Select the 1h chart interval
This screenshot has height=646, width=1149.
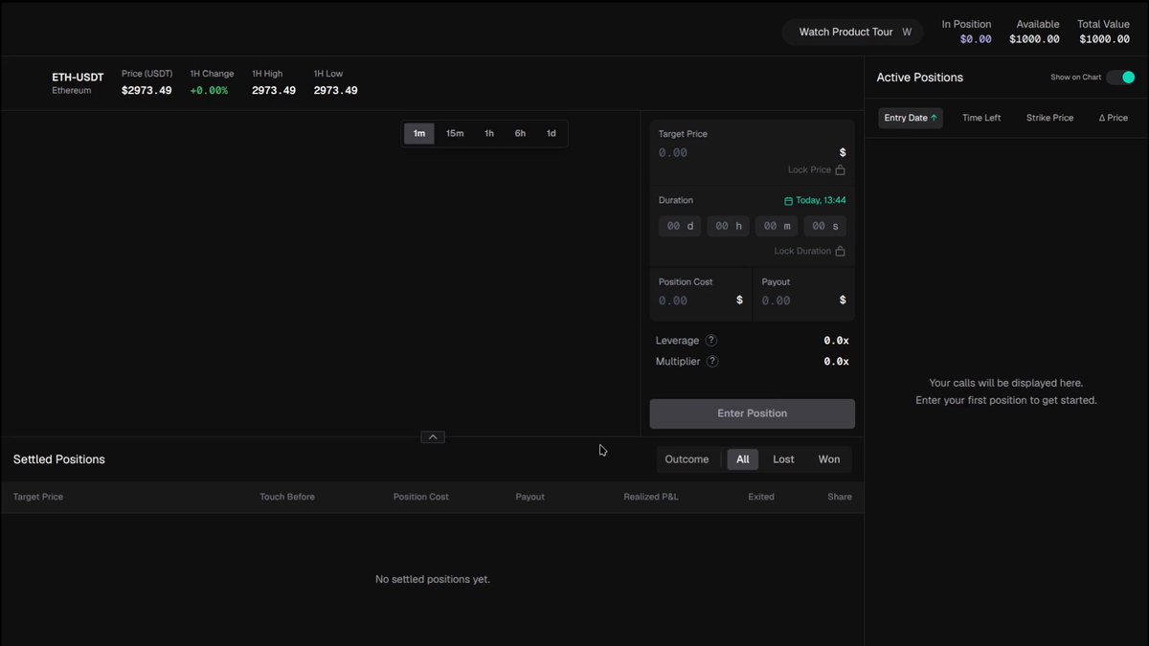[x=489, y=134]
